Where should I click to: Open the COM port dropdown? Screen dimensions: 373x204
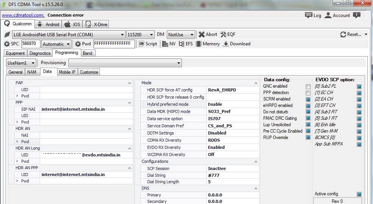coord(68,35)
